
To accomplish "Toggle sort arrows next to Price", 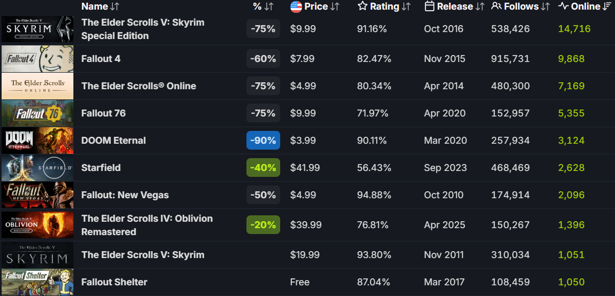I will point(335,7).
